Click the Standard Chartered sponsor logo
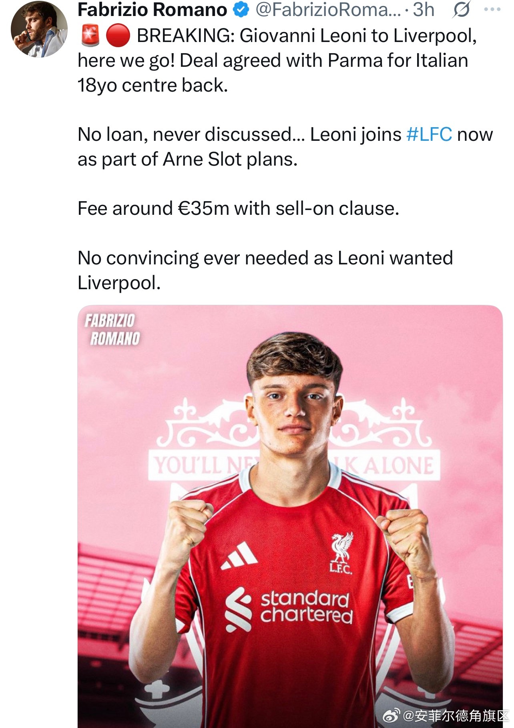 [289, 608]
